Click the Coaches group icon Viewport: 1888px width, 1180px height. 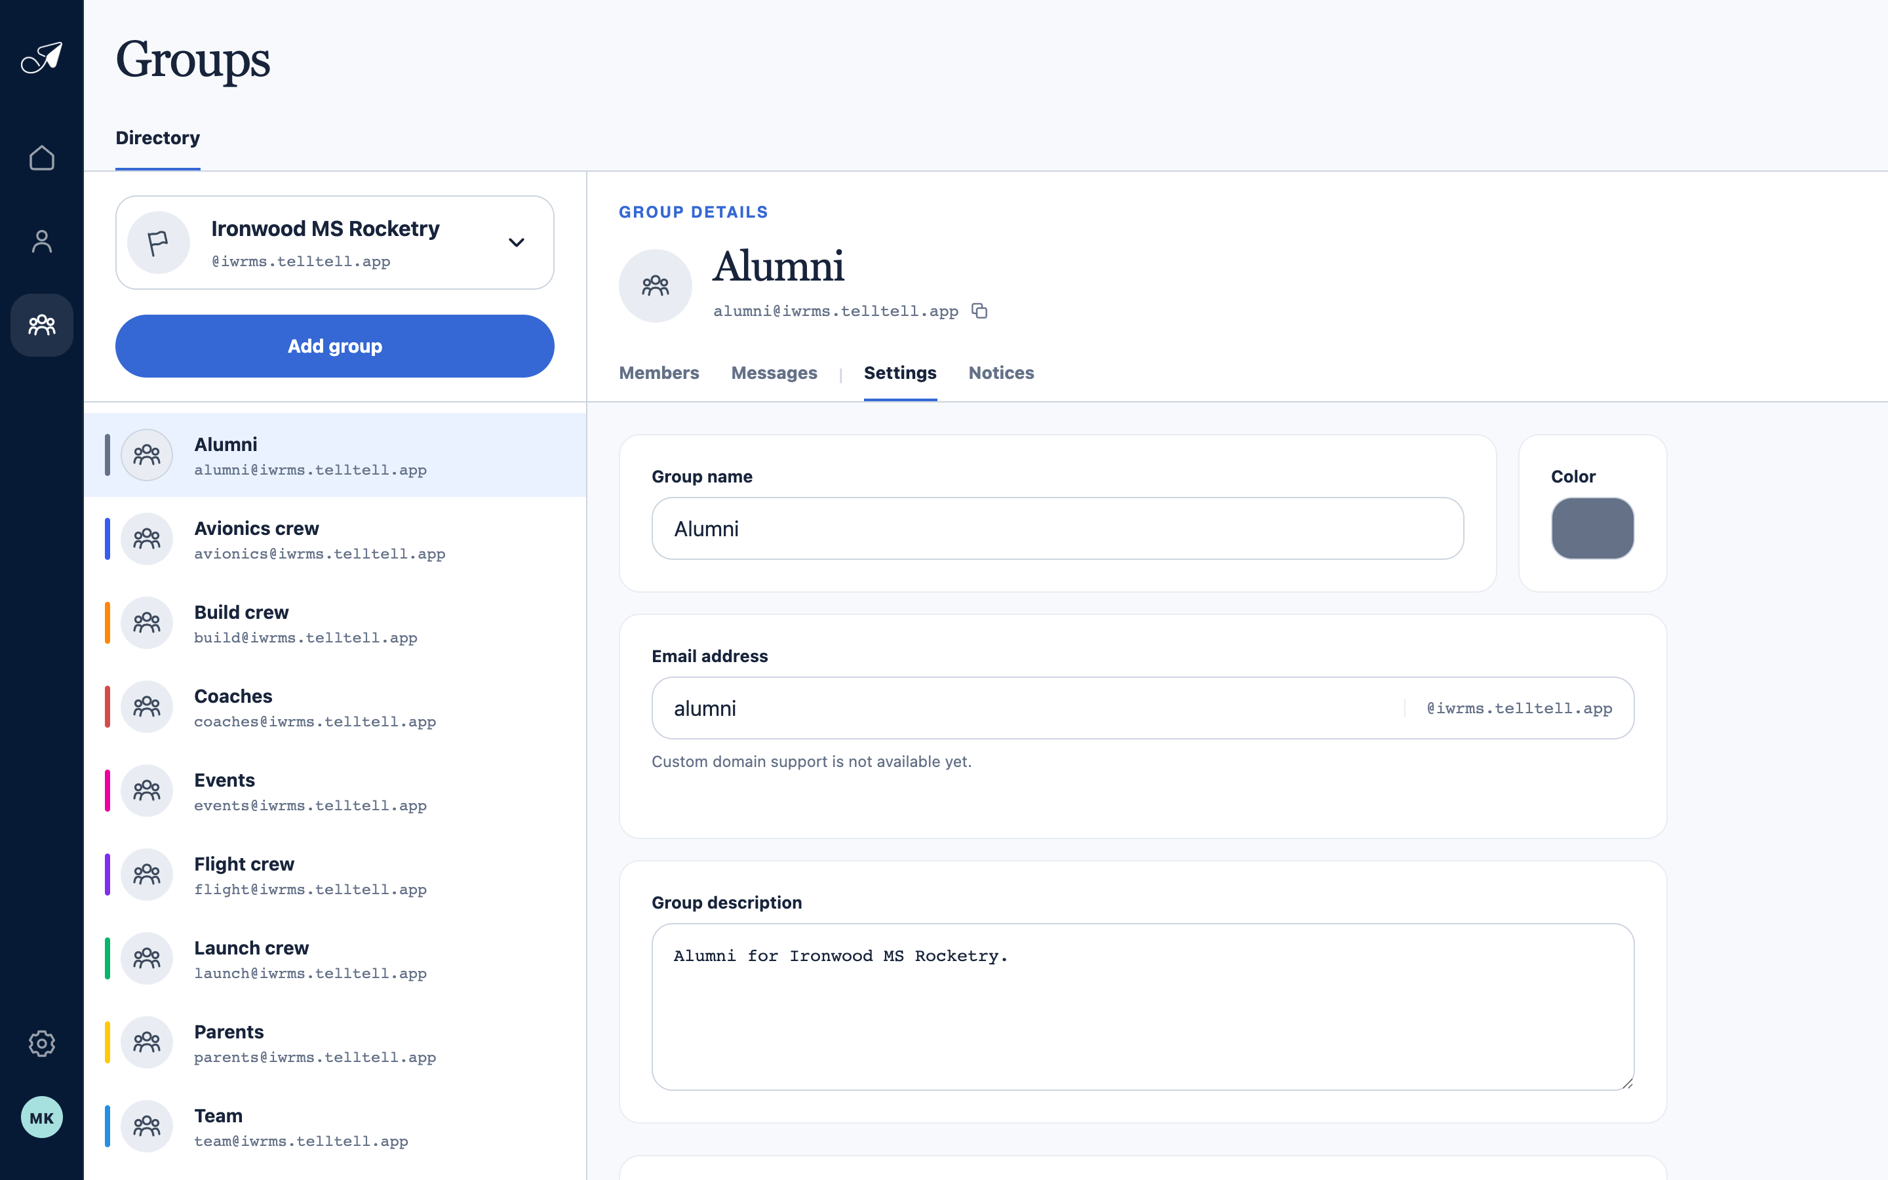pyautogui.click(x=147, y=706)
